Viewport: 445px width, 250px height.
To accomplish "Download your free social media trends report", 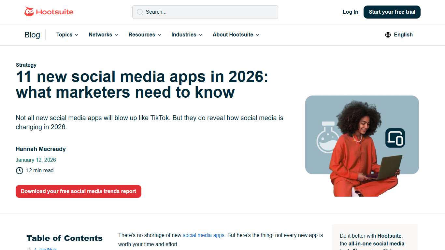I will (78, 191).
